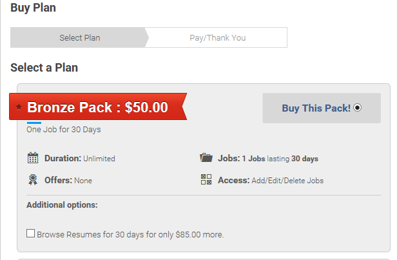Click the calendar icon beside Duration
This screenshot has width=397, height=260.
click(33, 158)
